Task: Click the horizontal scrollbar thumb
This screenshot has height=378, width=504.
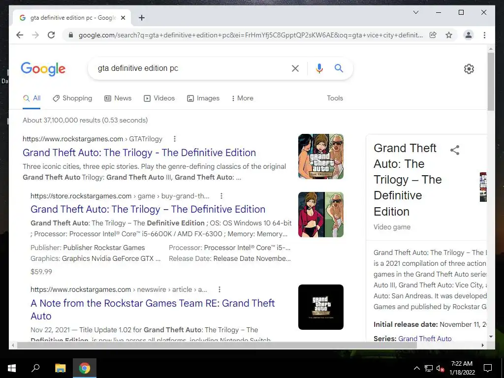Action: 217,345
